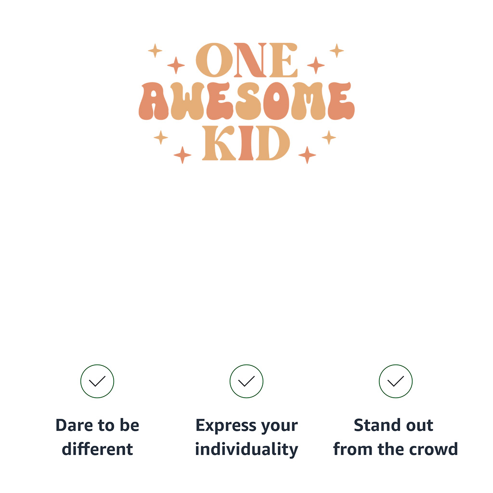Click the pale star at the logo's top-left
This screenshot has width=493, height=493.
[x=155, y=51]
